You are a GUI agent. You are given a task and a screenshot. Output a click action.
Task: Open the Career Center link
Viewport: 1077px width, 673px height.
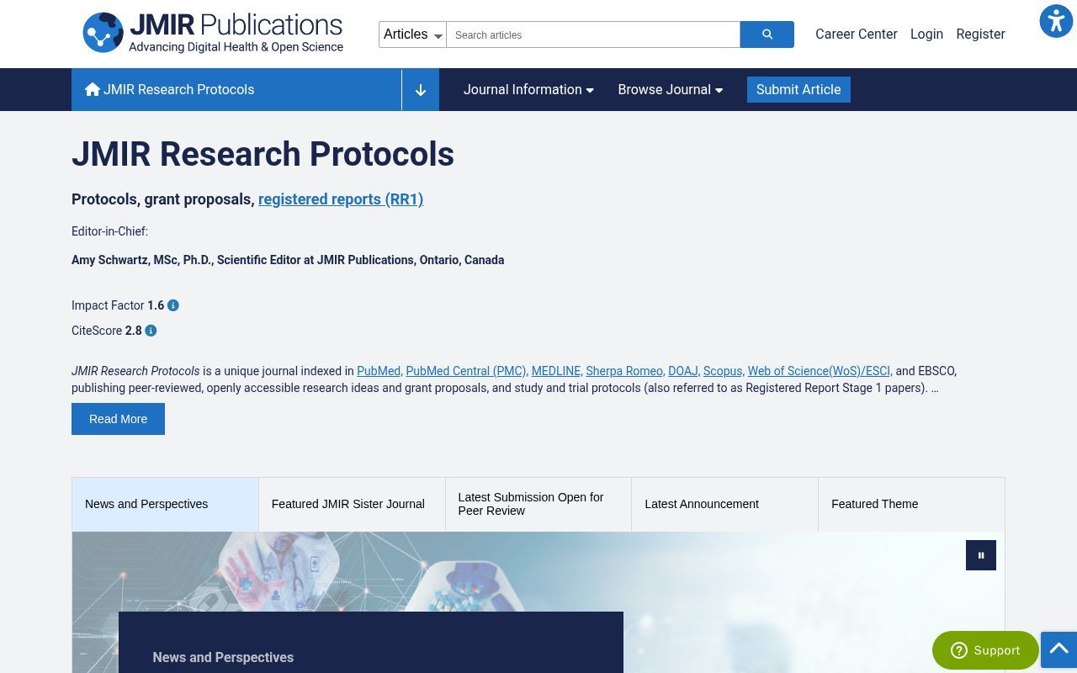pos(857,34)
